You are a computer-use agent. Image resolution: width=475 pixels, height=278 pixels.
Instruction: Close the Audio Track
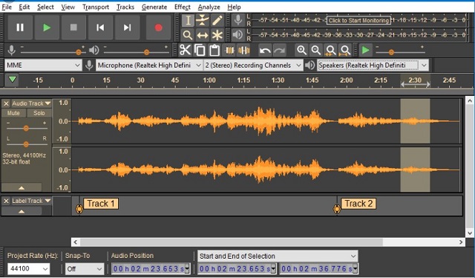point(6,103)
